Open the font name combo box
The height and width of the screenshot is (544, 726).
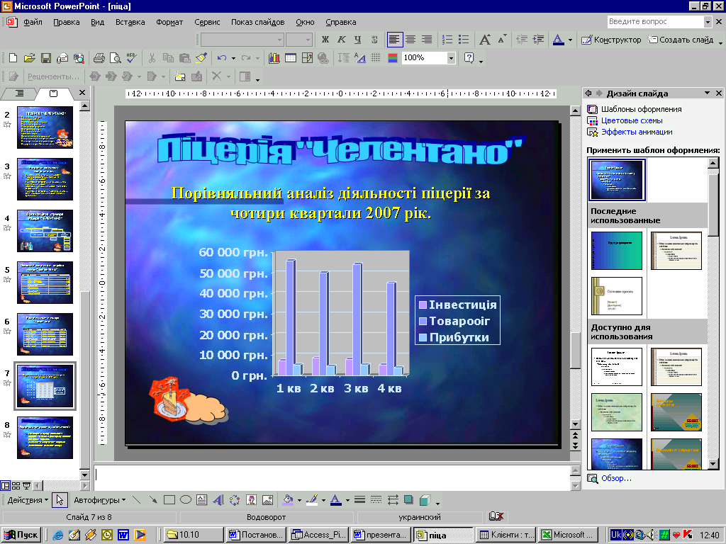[242, 40]
